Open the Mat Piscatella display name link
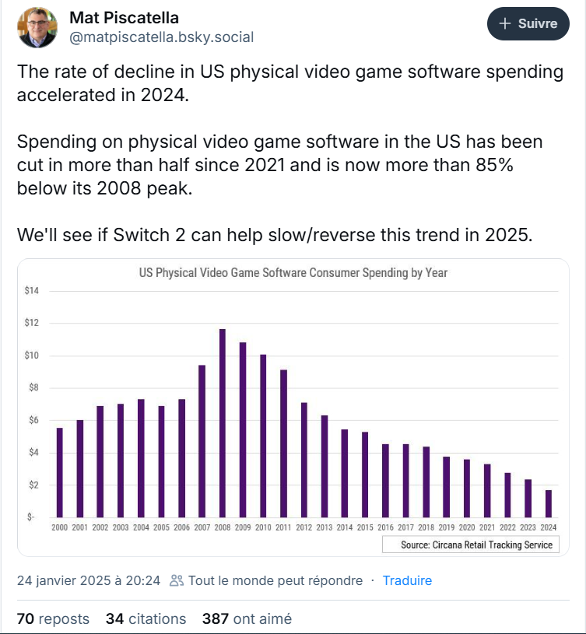Viewport: 586px width, 634px height. tap(124, 17)
